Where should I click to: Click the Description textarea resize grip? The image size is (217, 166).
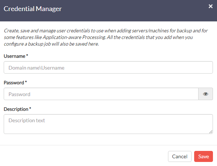click(x=211, y=132)
